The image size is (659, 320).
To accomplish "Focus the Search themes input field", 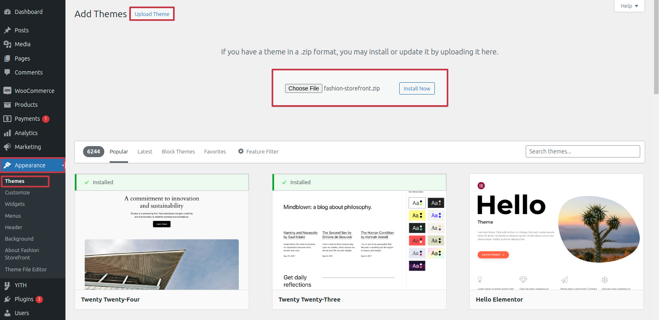I will point(583,151).
